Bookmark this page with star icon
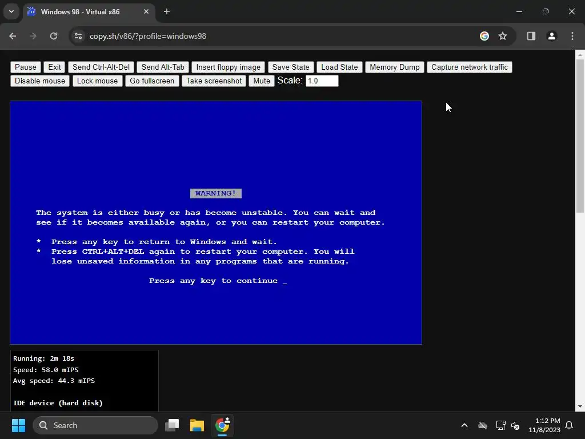Viewport: 585px width, 439px height. pyautogui.click(x=503, y=36)
